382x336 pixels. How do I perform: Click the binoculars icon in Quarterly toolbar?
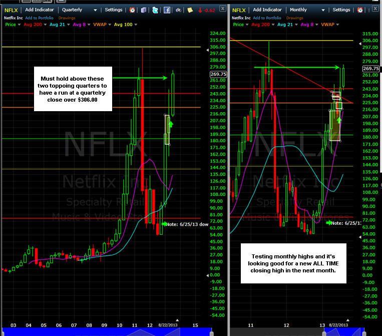tap(179, 10)
